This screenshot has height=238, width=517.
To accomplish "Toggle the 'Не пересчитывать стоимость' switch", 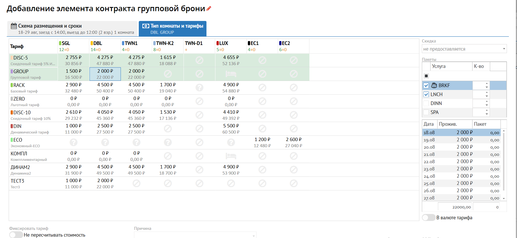I will click(x=16, y=235).
